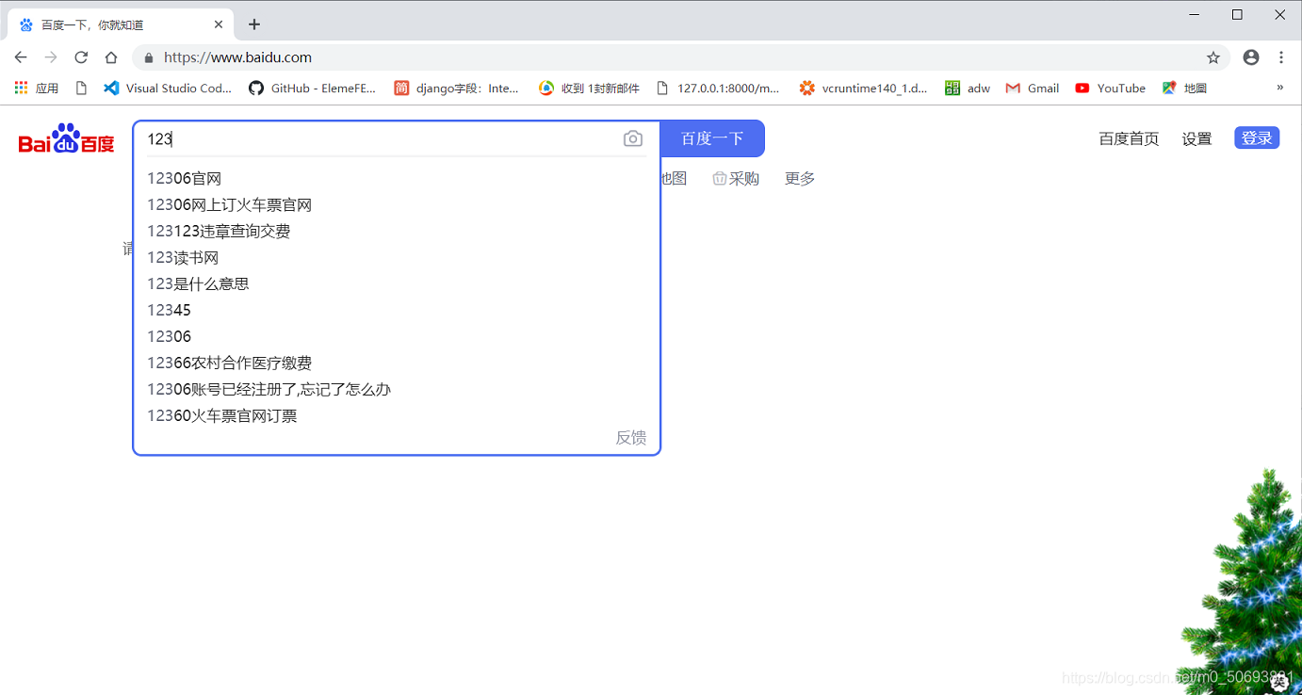Image resolution: width=1302 pixels, height=695 pixels.
Task: Click the 反馈 feedback link
Action: 631,438
